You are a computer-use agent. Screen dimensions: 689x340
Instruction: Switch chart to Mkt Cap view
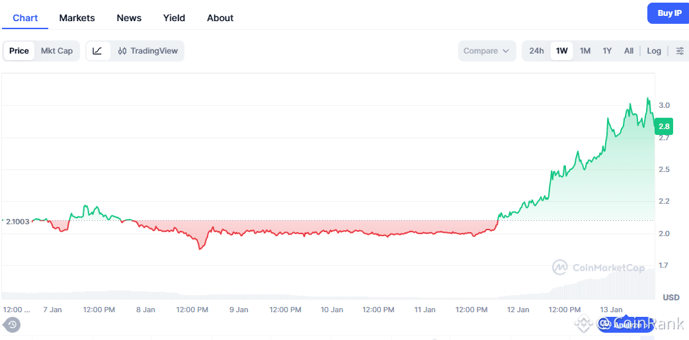pos(57,51)
